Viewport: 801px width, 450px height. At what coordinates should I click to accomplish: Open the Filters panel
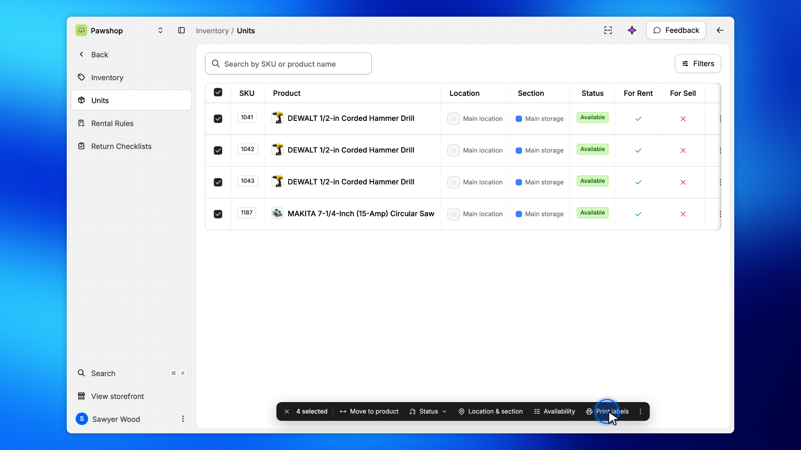tap(698, 63)
